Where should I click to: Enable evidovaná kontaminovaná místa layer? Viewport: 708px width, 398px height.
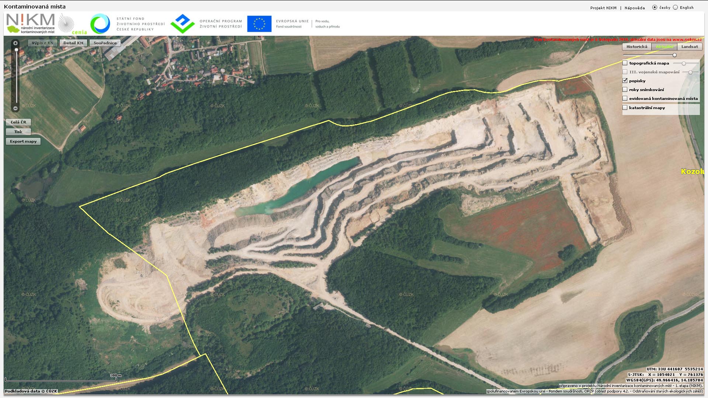point(625,98)
